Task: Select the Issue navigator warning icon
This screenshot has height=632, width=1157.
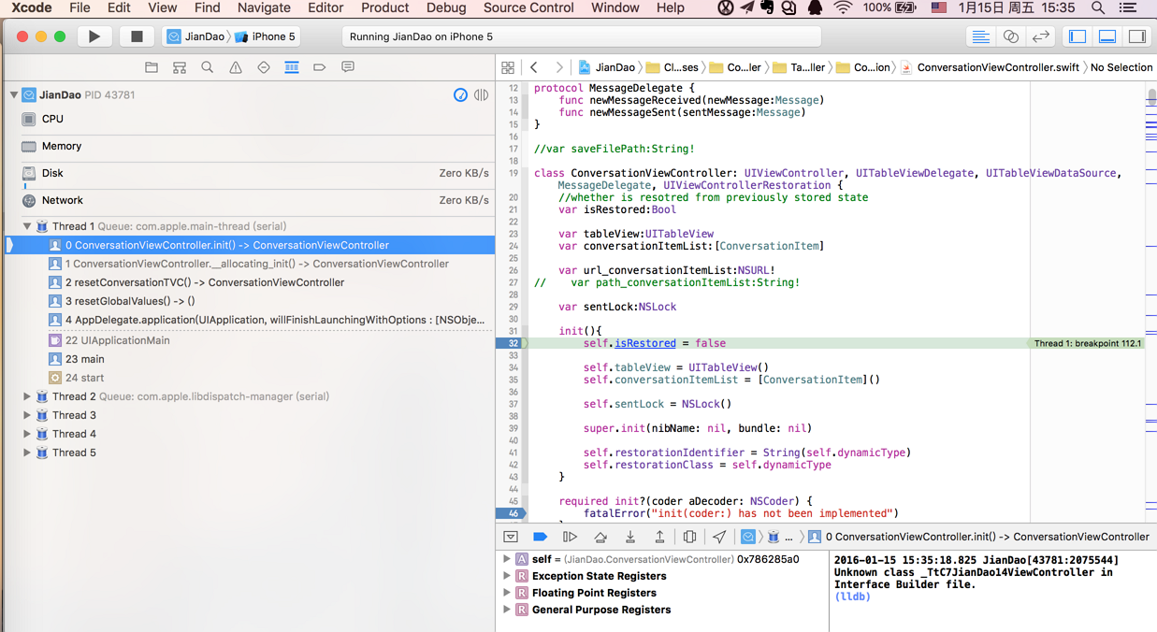Action: point(236,67)
